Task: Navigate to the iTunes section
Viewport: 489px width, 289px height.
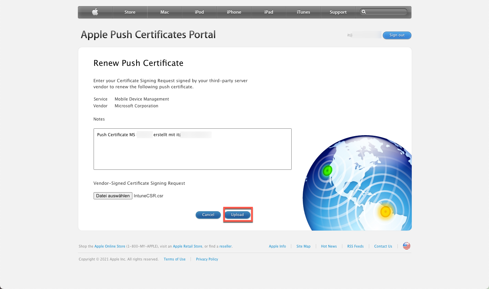Action: coord(303,12)
